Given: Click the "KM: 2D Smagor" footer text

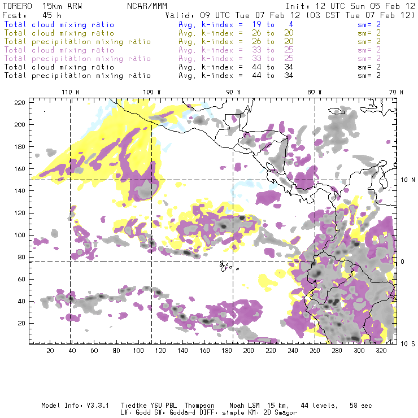Looking at the screenshot, I should 271,413.
